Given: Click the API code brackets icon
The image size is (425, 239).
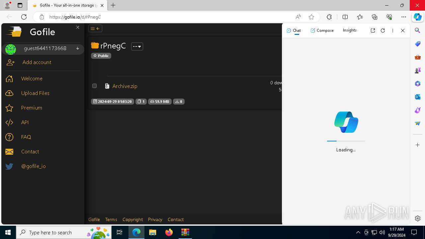Looking at the screenshot, I should [x=9, y=122].
